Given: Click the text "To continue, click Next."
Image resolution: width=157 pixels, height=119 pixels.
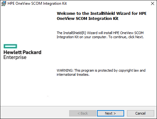Looking at the screenshot, I should coord(126,37).
